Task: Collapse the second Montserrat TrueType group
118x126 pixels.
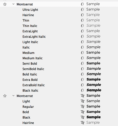Action: pyautogui.click(x=13, y=96)
